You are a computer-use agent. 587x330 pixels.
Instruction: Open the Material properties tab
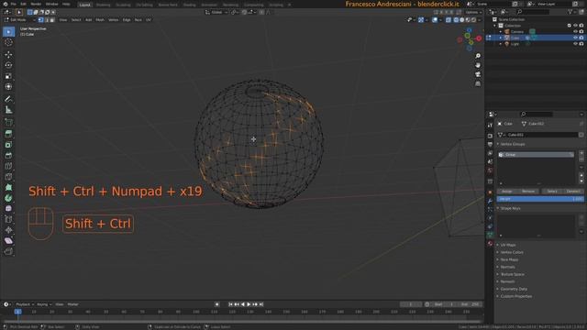490,244
